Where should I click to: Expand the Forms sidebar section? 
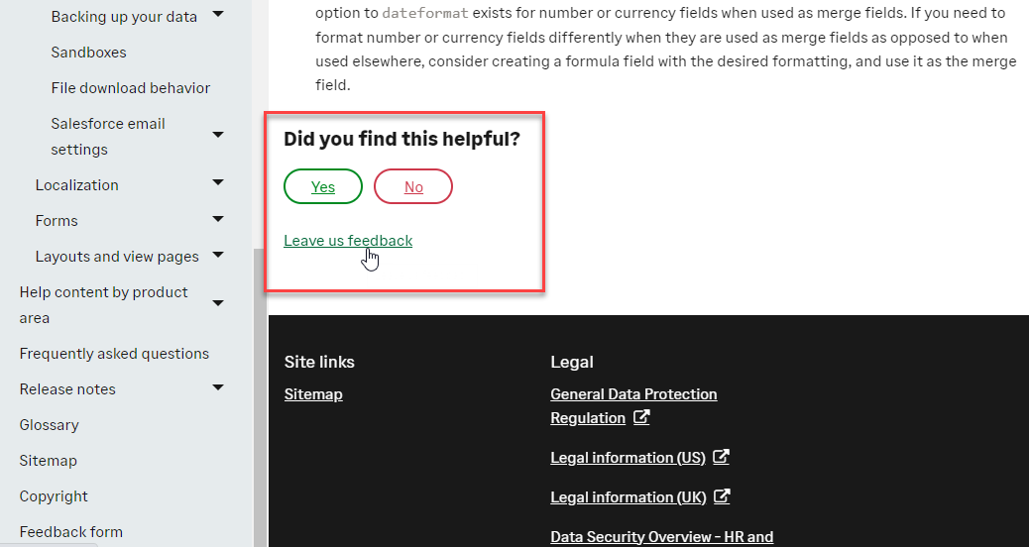(x=218, y=219)
